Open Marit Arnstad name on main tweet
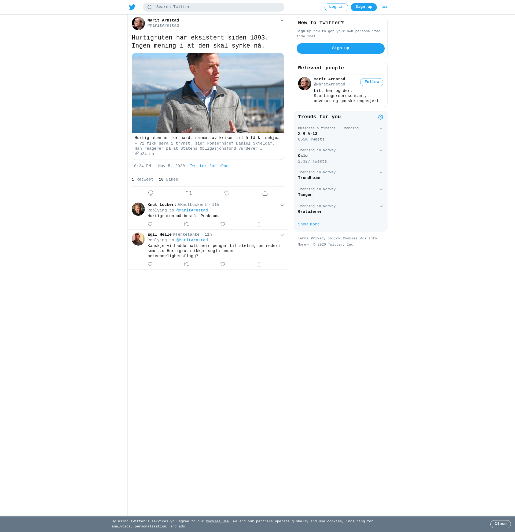The height and width of the screenshot is (532, 515). pyautogui.click(x=163, y=21)
